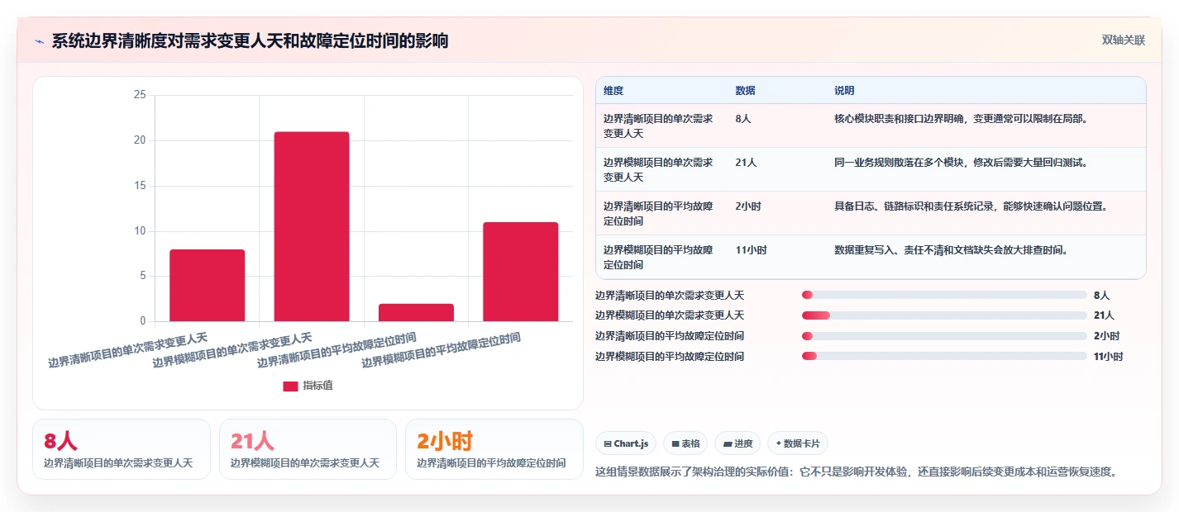Click progress value label 11小时 at right

point(1108,357)
